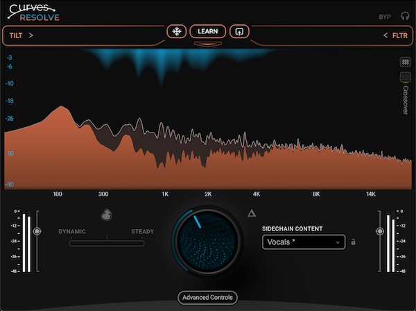Image resolution: width=416 pixels, height=311 pixels.
Task: Click the triangle delta icon near knob
Action: (252, 213)
